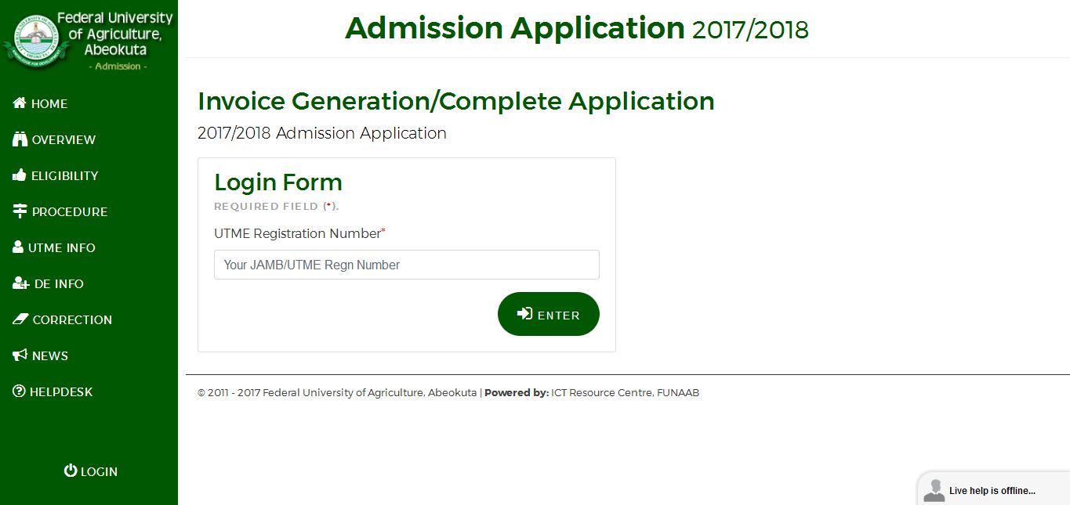The image size is (1070, 505).
Task: Open the PROCEDURE menu item
Action: coord(69,212)
